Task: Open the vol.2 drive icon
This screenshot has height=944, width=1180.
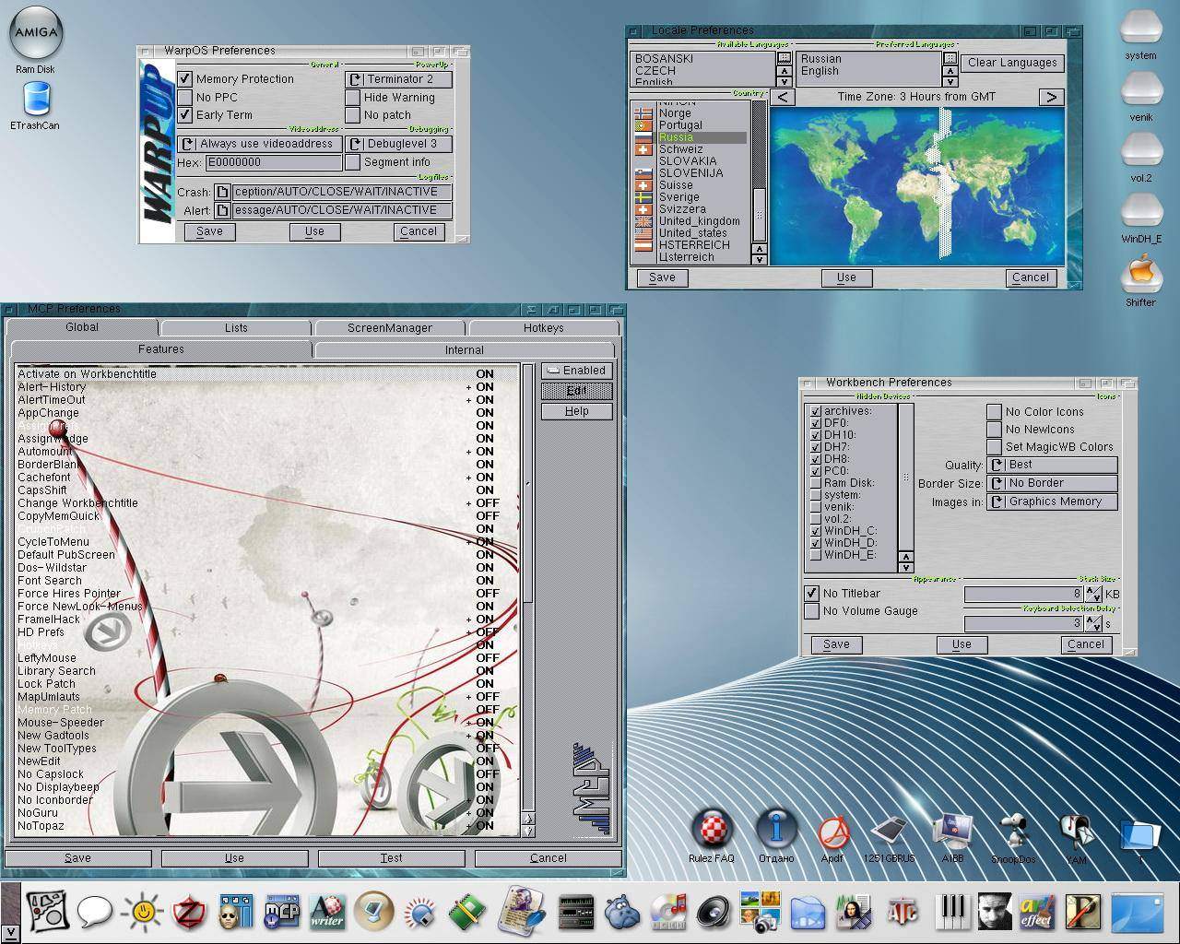Action: pos(1141,150)
